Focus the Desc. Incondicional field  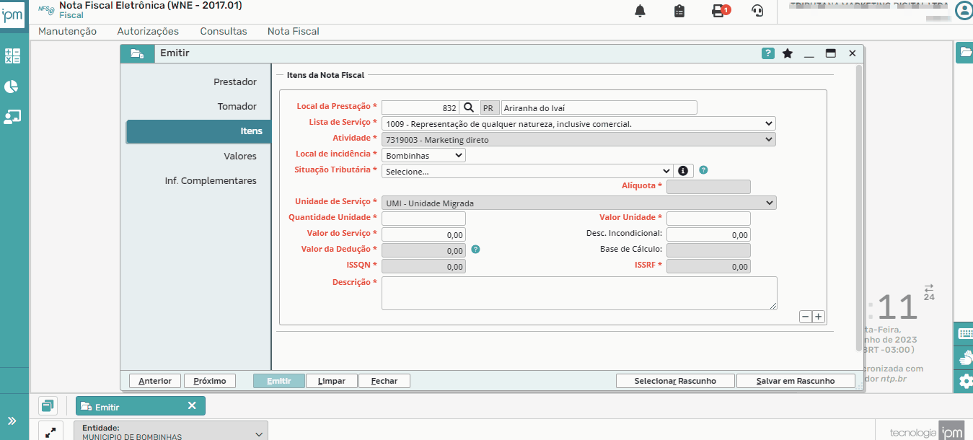(x=708, y=234)
